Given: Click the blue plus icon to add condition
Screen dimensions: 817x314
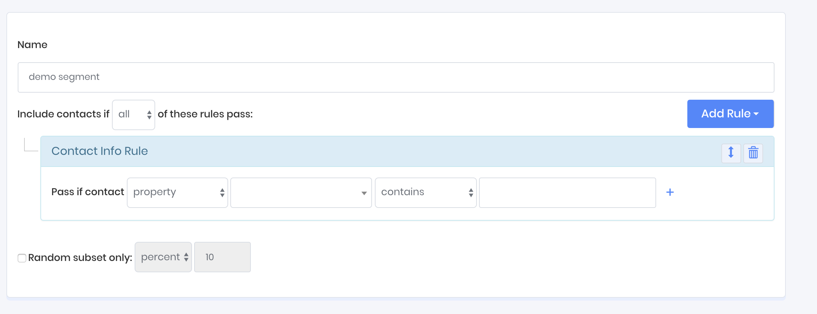Looking at the screenshot, I should coord(670,192).
